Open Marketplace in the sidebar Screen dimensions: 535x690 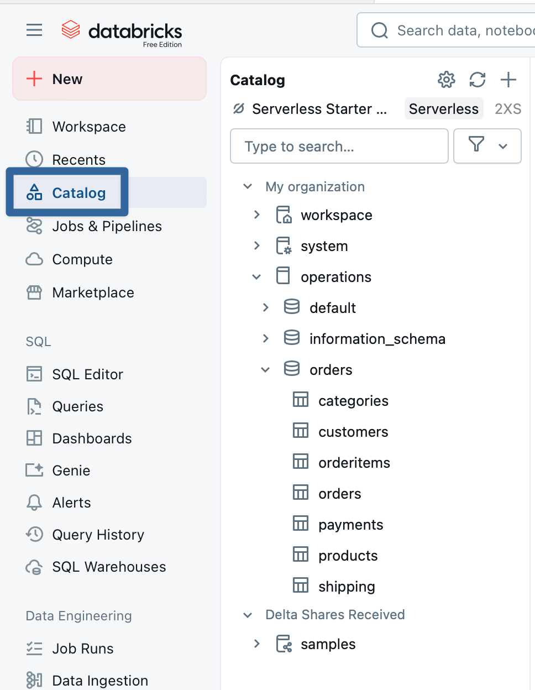pos(93,292)
